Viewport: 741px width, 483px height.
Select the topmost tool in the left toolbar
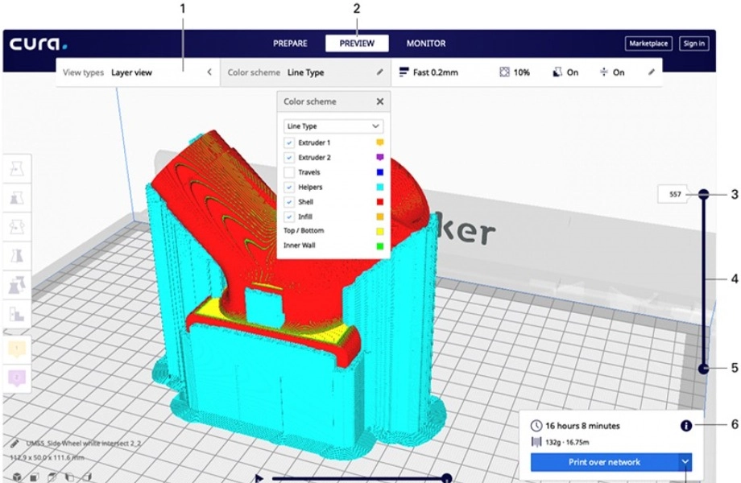(17, 169)
